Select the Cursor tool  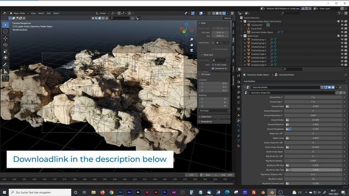(x=5, y=32)
